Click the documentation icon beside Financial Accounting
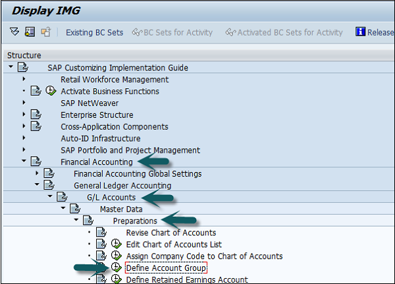This screenshot has width=395, height=284. pos(36,162)
